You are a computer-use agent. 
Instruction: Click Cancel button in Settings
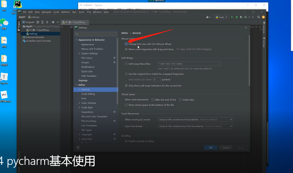pyautogui.click(x=226, y=148)
